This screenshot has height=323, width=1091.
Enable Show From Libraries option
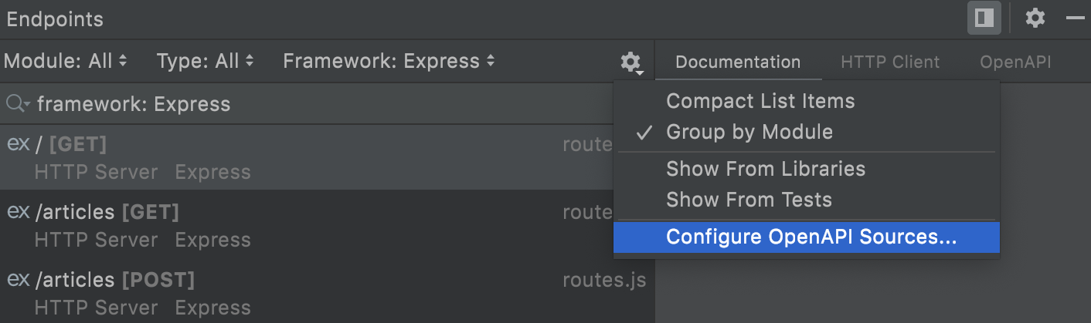[x=765, y=169]
